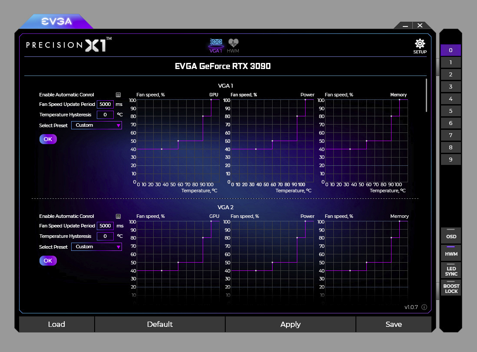477x352 pixels.
Task: Click the EVGA GeForce RTX 3090 title
Action: 223,66
